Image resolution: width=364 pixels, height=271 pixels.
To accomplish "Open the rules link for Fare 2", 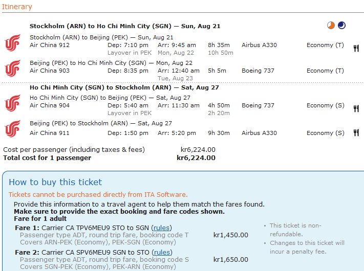I will coord(162,252).
